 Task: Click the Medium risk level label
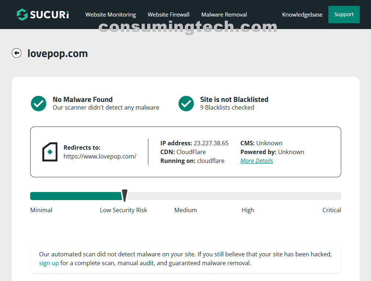point(185,210)
